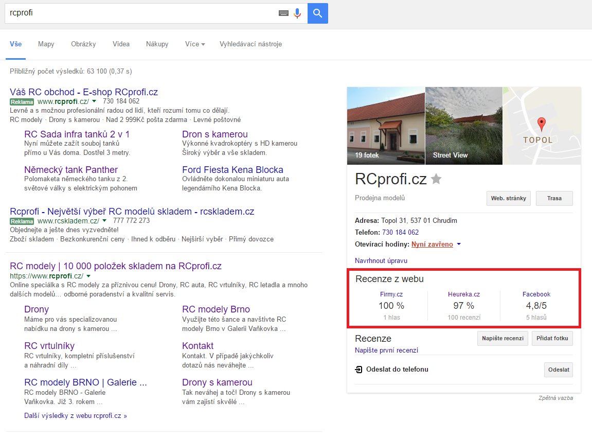The height and width of the screenshot is (437, 592).
Task: Click Napište první recenzi link
Action: click(x=386, y=350)
